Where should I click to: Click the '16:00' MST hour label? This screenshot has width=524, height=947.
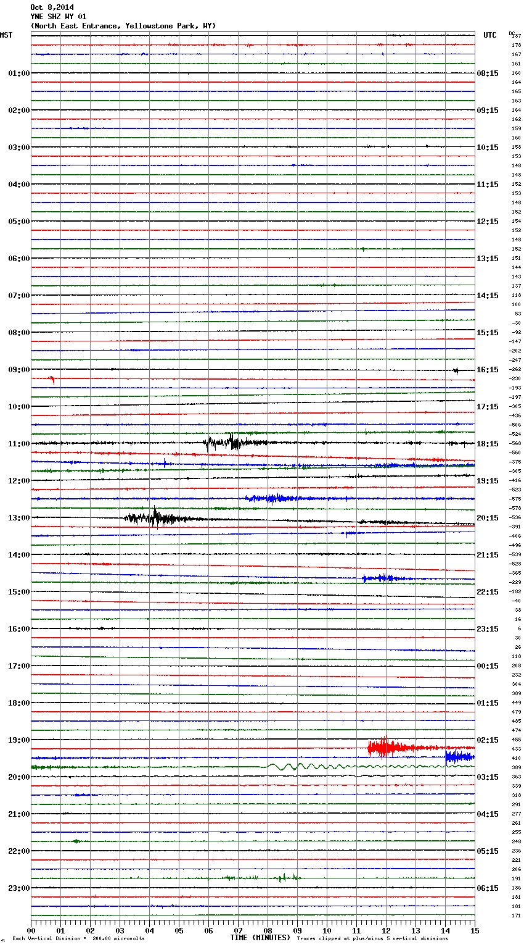(19, 629)
